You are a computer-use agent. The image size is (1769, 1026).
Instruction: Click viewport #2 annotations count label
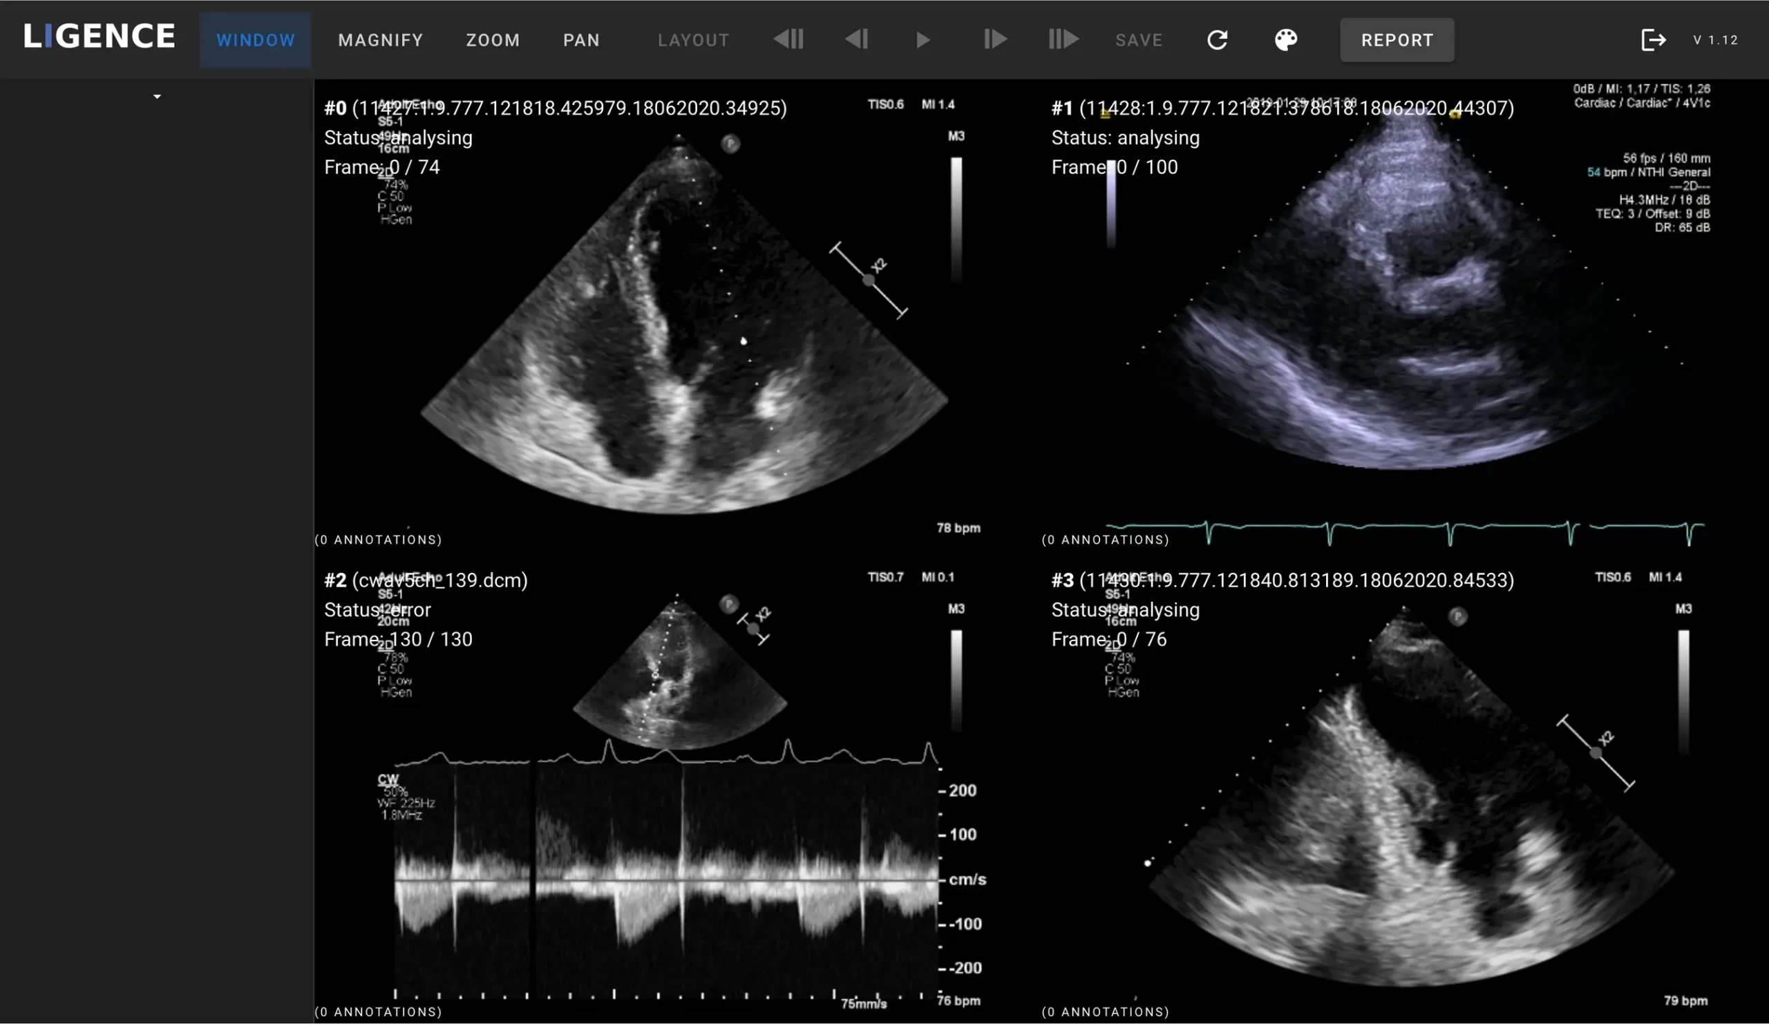tap(379, 1012)
